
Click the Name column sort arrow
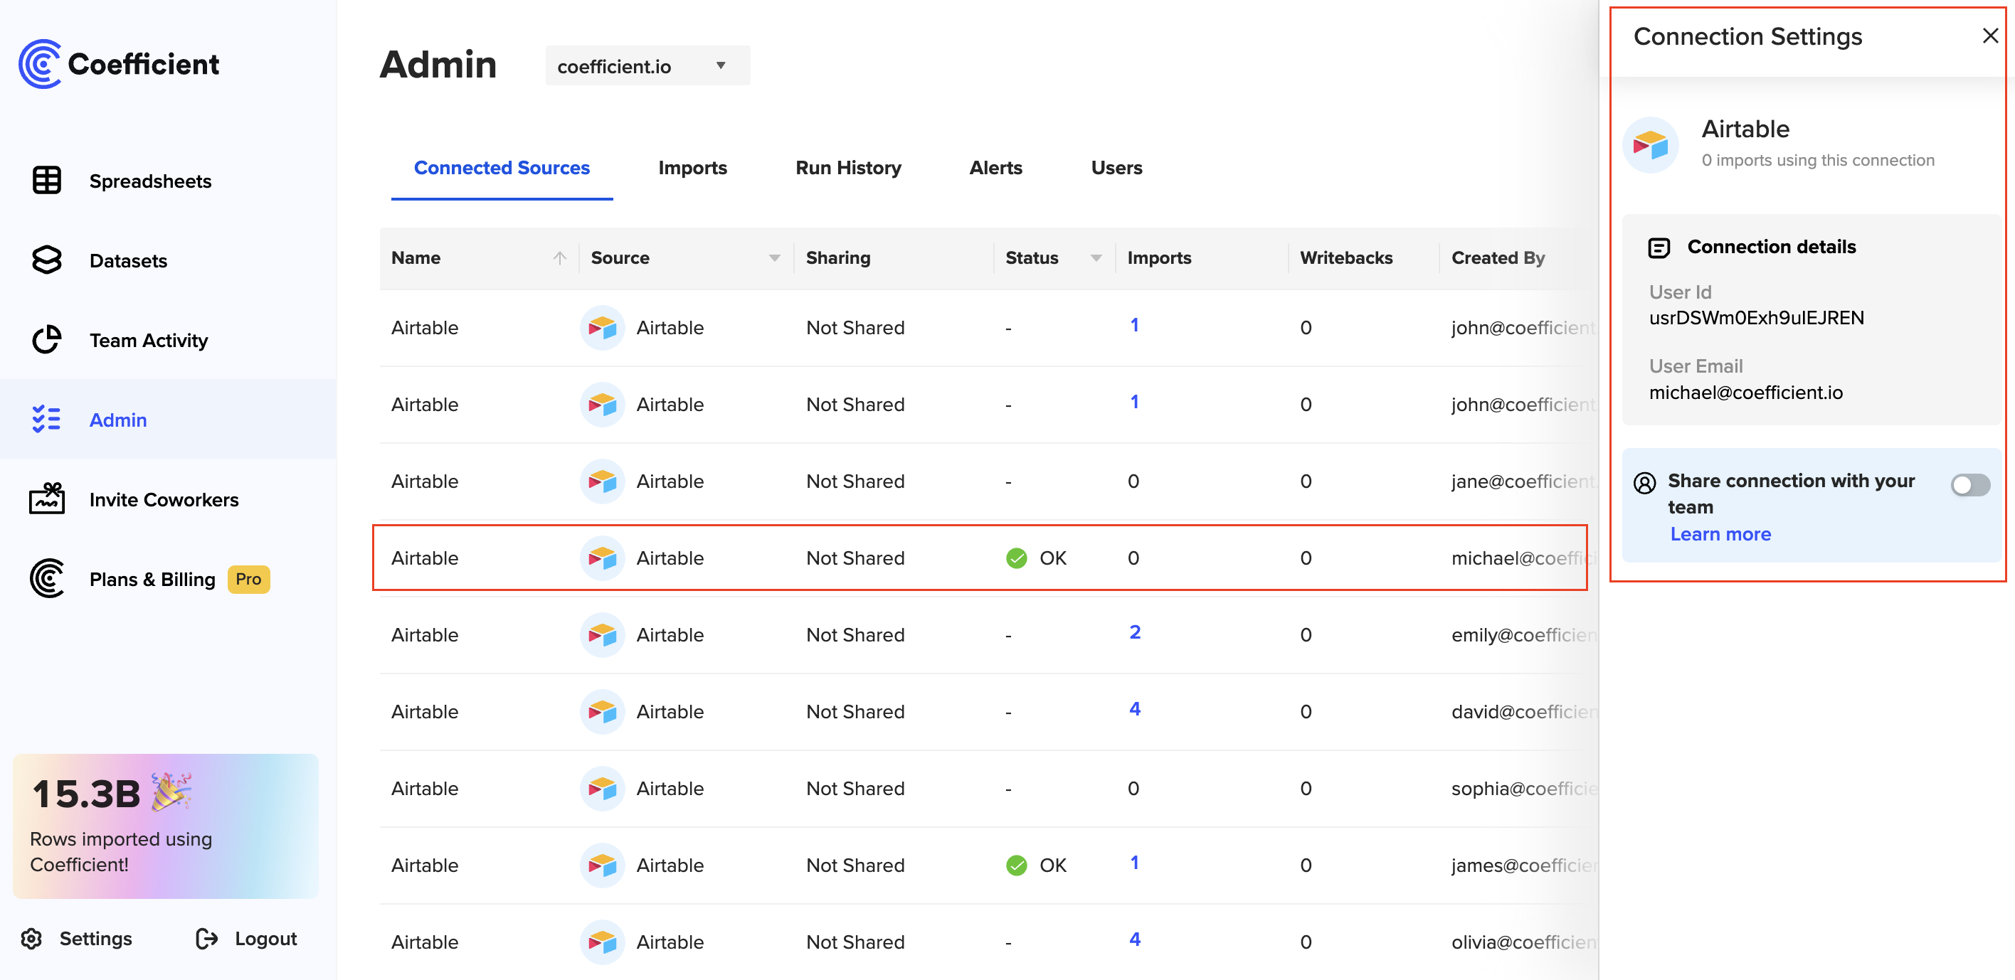[x=560, y=257]
